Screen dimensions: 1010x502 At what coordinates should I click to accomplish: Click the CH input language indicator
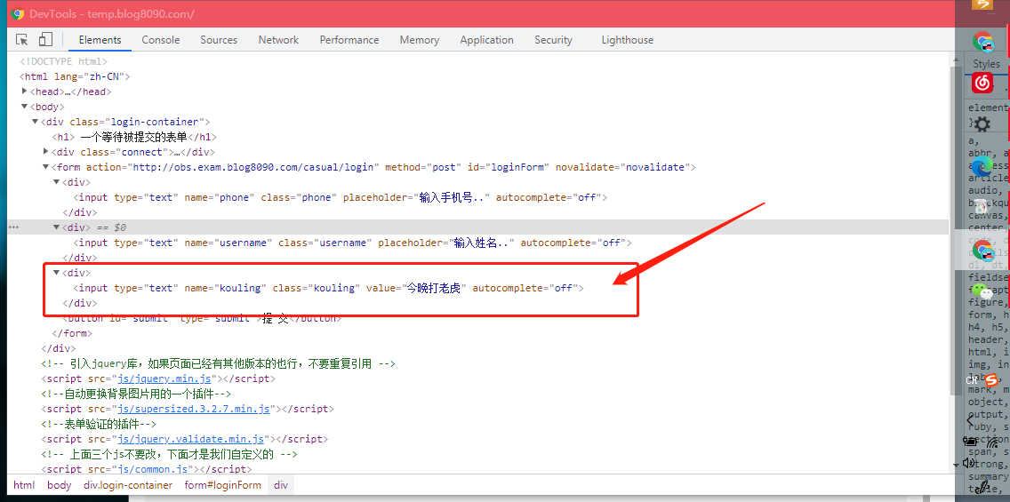(972, 380)
